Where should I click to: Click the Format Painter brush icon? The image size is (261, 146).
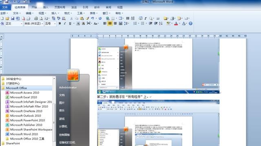[87, 18]
